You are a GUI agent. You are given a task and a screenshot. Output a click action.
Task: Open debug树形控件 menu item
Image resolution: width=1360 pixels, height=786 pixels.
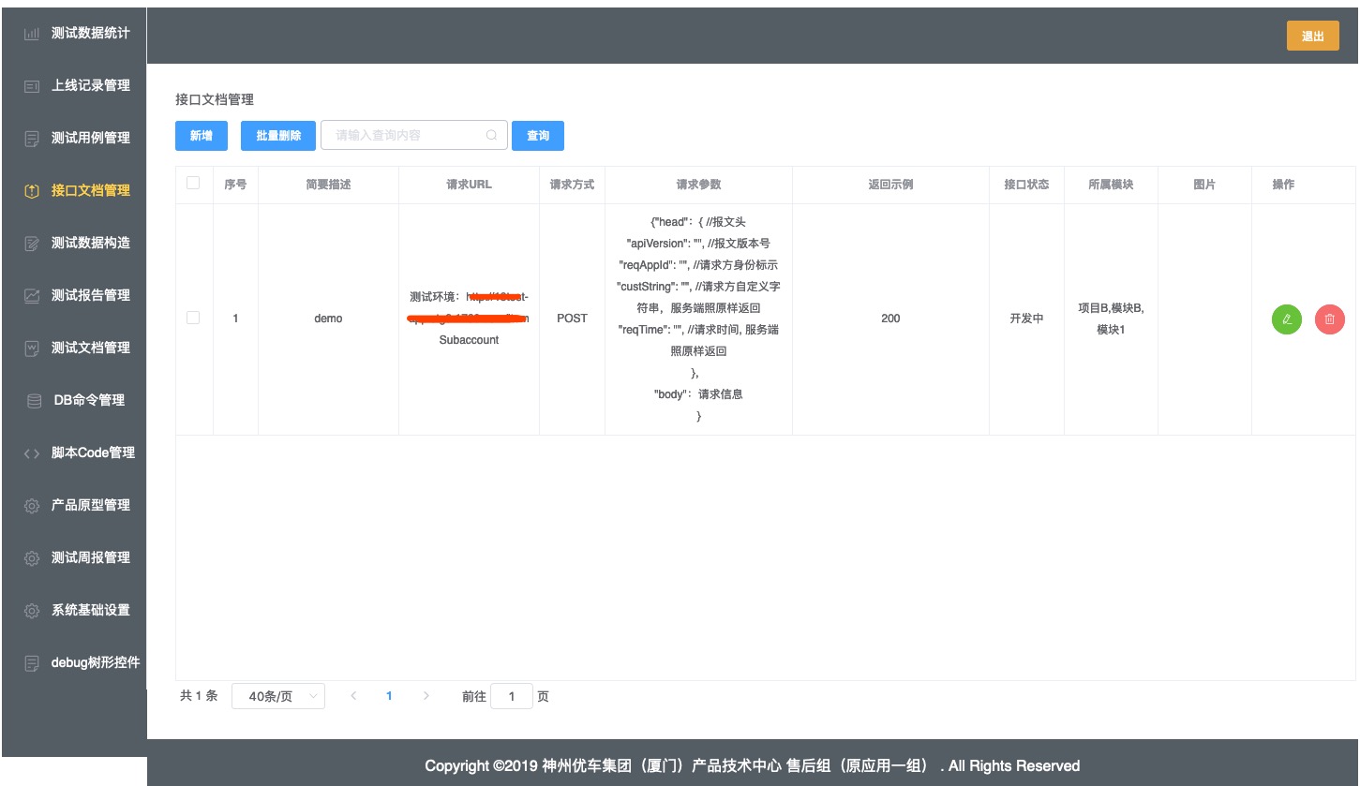(74, 662)
